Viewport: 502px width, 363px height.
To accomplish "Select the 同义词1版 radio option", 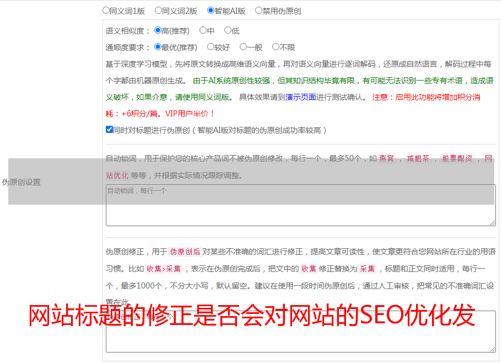I will pyautogui.click(x=106, y=10).
